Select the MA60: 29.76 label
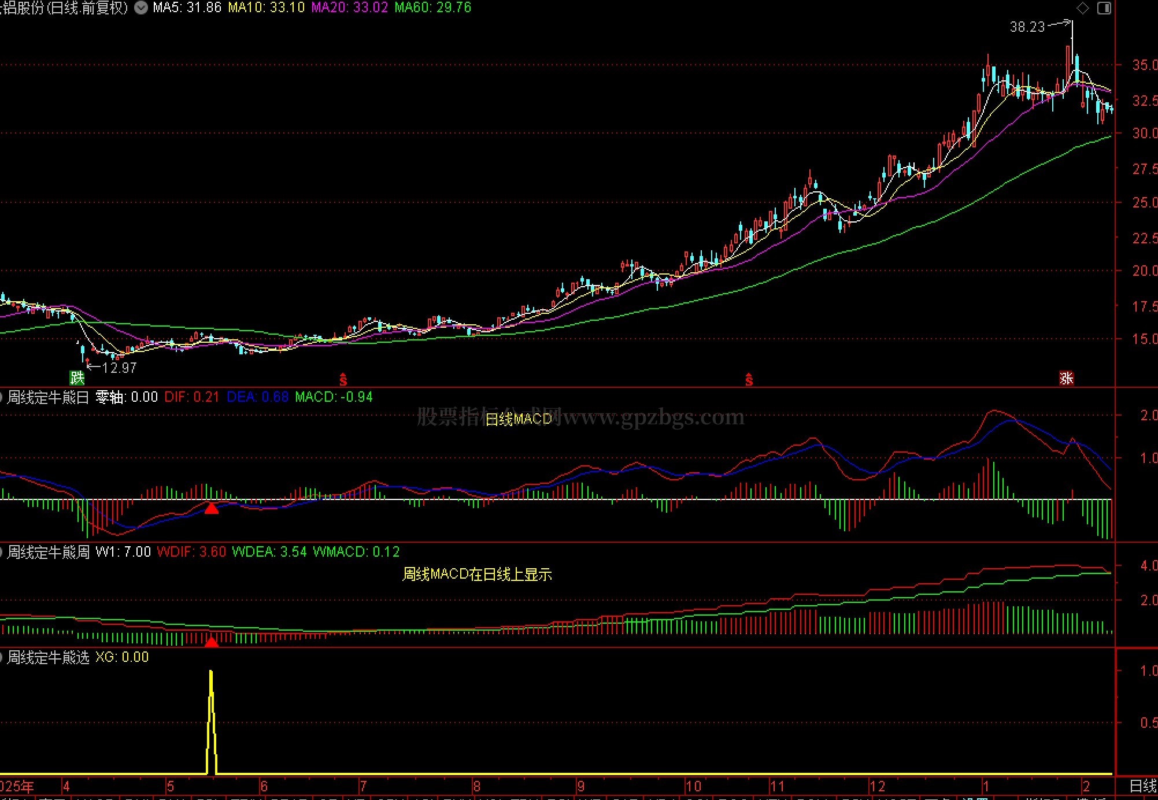Image resolution: width=1158 pixels, height=800 pixels. click(433, 8)
